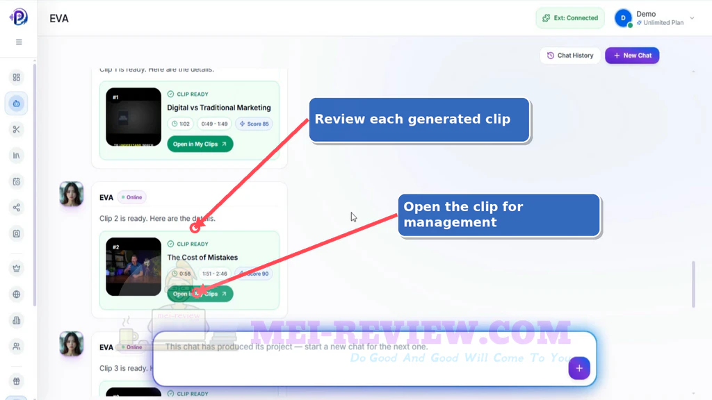The image size is (712, 400).
Task: Open the library books icon in the sidebar
Action: pos(17,156)
